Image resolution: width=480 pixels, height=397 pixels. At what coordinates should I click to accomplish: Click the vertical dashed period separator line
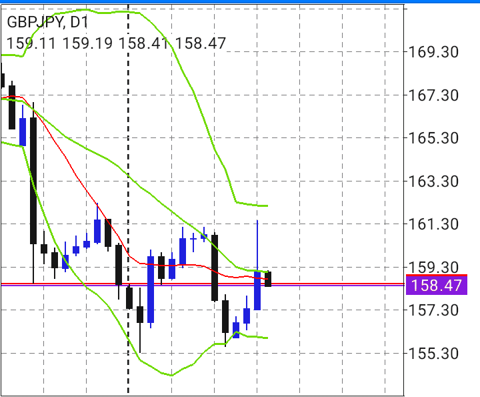pyautogui.click(x=128, y=199)
